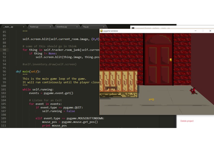Click the golden door knob
This screenshot has height=152, width=214.
coord(171,60)
